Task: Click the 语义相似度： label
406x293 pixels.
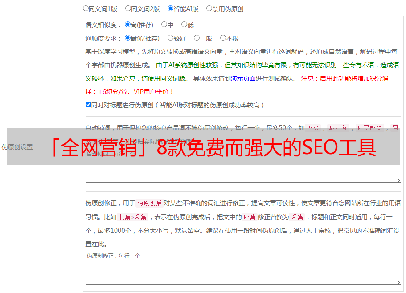Action: [x=103, y=25]
